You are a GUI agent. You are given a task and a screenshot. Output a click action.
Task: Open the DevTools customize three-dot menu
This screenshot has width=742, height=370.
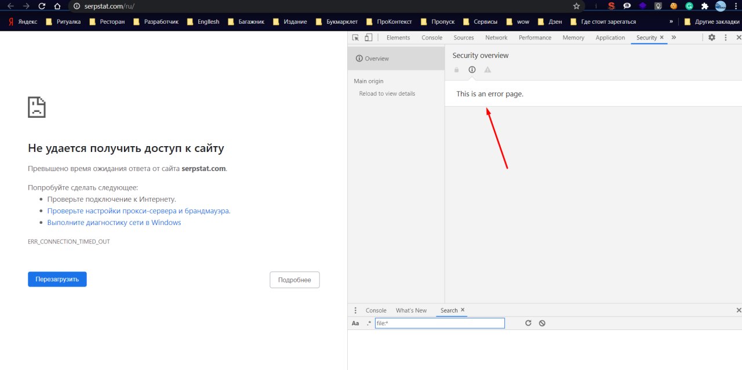coord(725,38)
